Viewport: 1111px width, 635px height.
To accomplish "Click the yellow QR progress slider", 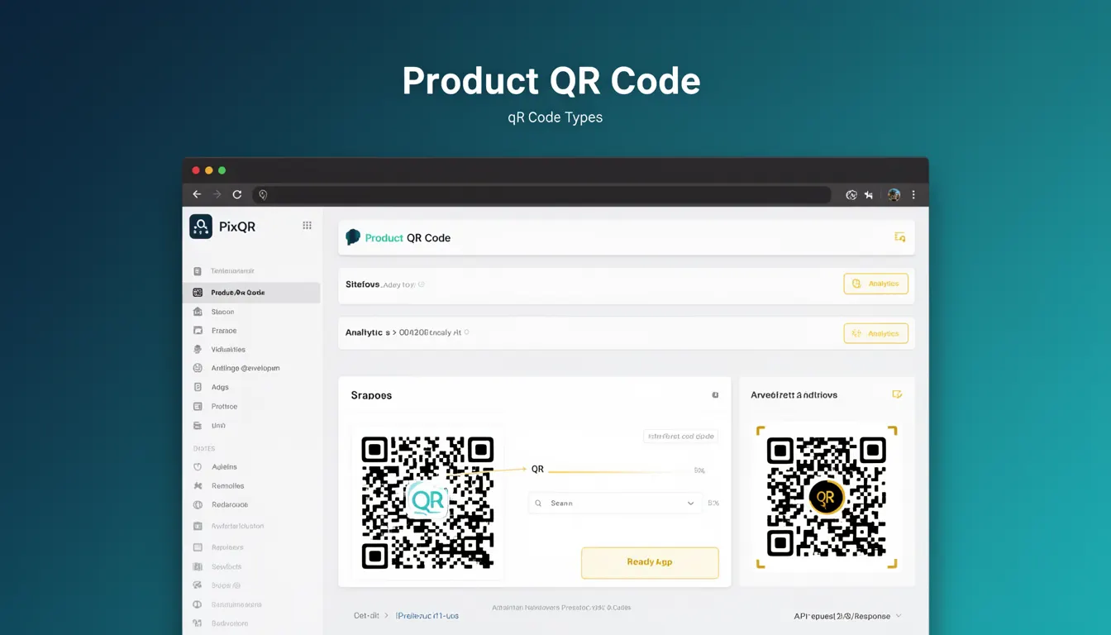I will tap(617, 472).
